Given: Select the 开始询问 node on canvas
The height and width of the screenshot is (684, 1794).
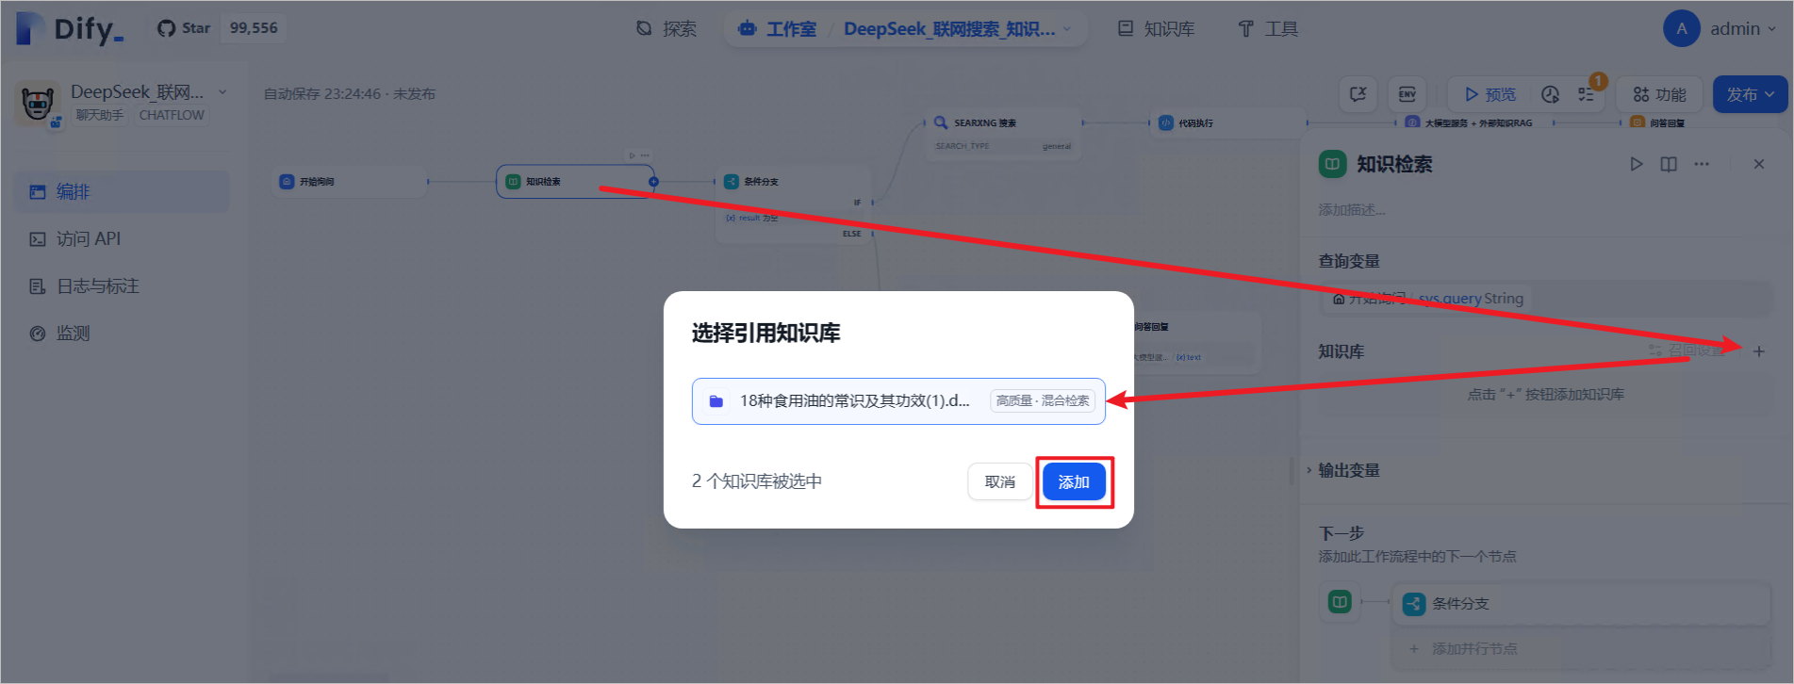Looking at the screenshot, I should 351,182.
